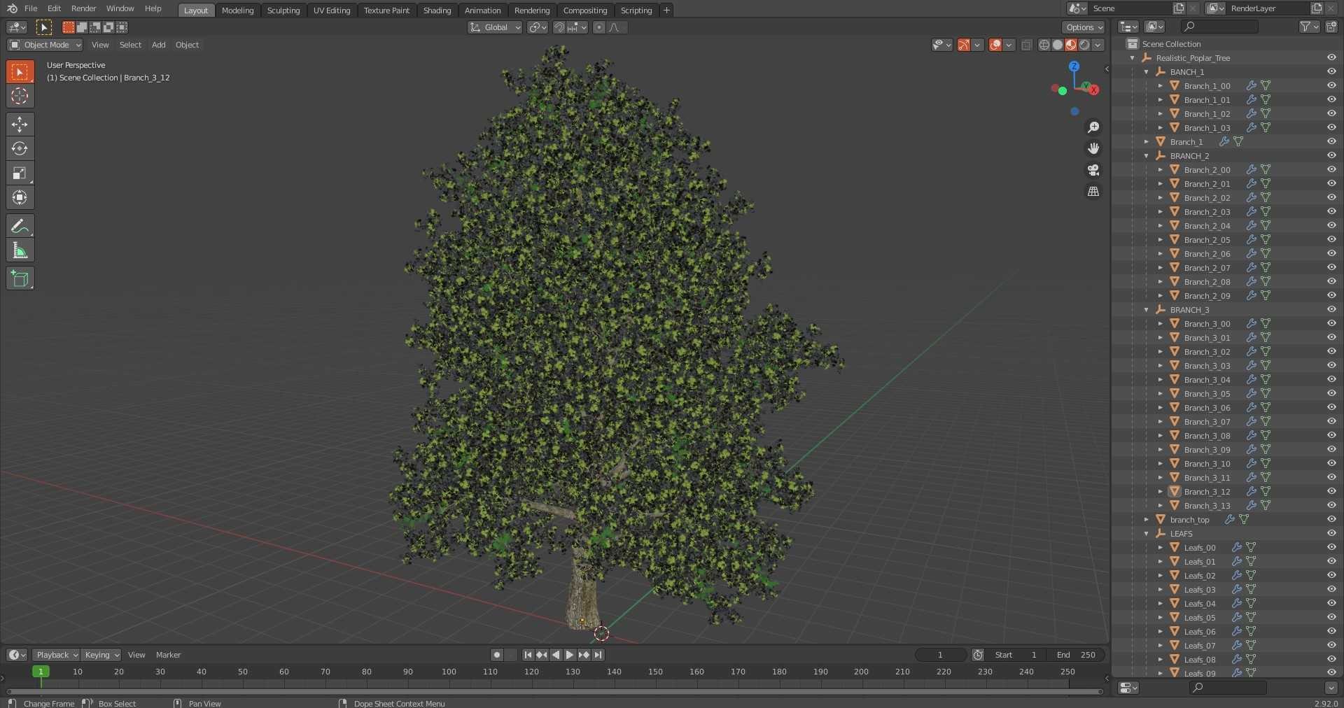Click the mesh data icon of Branch_2_05
Image resolution: width=1344 pixels, height=708 pixels.
coord(1266,239)
